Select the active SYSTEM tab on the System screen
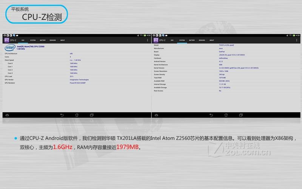Viewport: 302px width, 189px height. pyautogui.click(x=182, y=40)
